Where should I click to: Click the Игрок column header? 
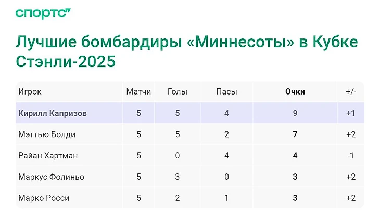coord(30,92)
